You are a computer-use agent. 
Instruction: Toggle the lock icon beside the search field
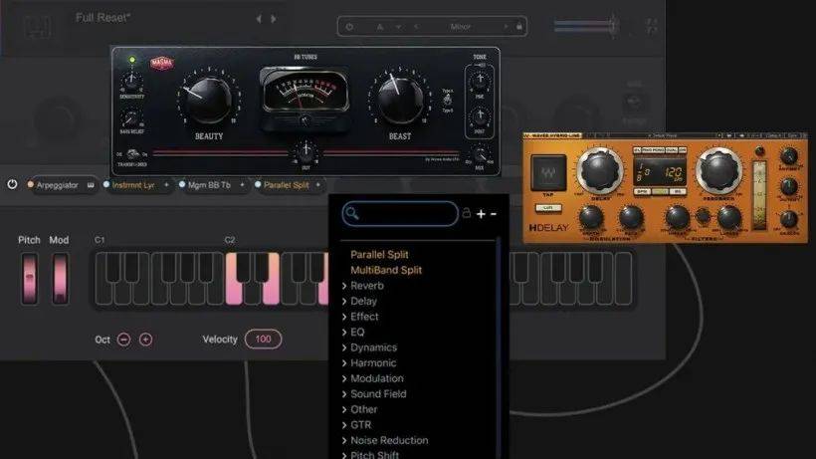point(467,213)
